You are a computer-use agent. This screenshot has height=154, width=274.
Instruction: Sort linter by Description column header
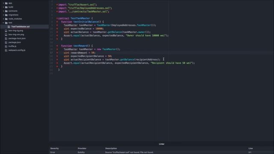[x=111, y=148]
